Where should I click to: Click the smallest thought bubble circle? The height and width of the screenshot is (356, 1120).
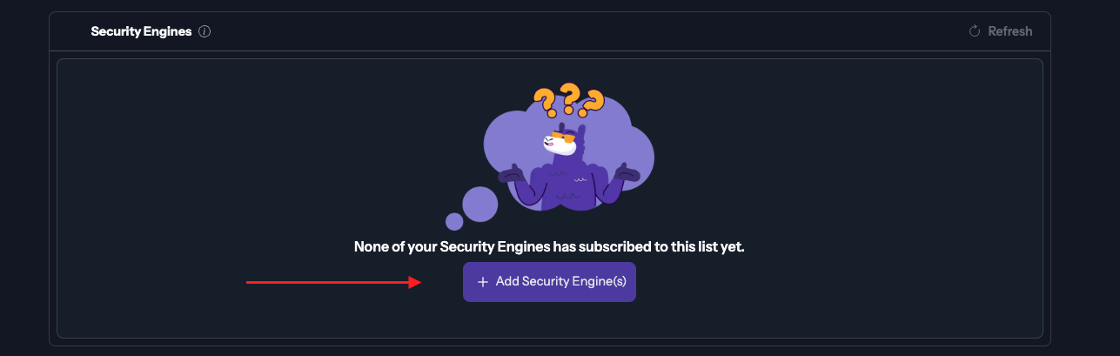click(454, 221)
